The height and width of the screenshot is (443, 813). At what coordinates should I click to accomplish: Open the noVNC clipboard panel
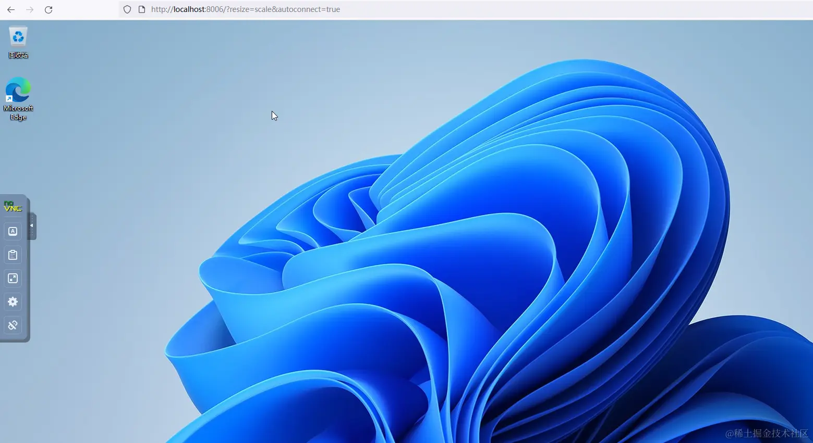click(13, 255)
